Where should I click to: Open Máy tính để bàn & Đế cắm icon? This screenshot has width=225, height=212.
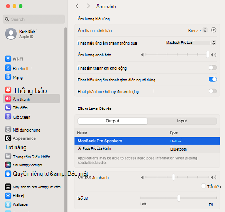(8, 187)
